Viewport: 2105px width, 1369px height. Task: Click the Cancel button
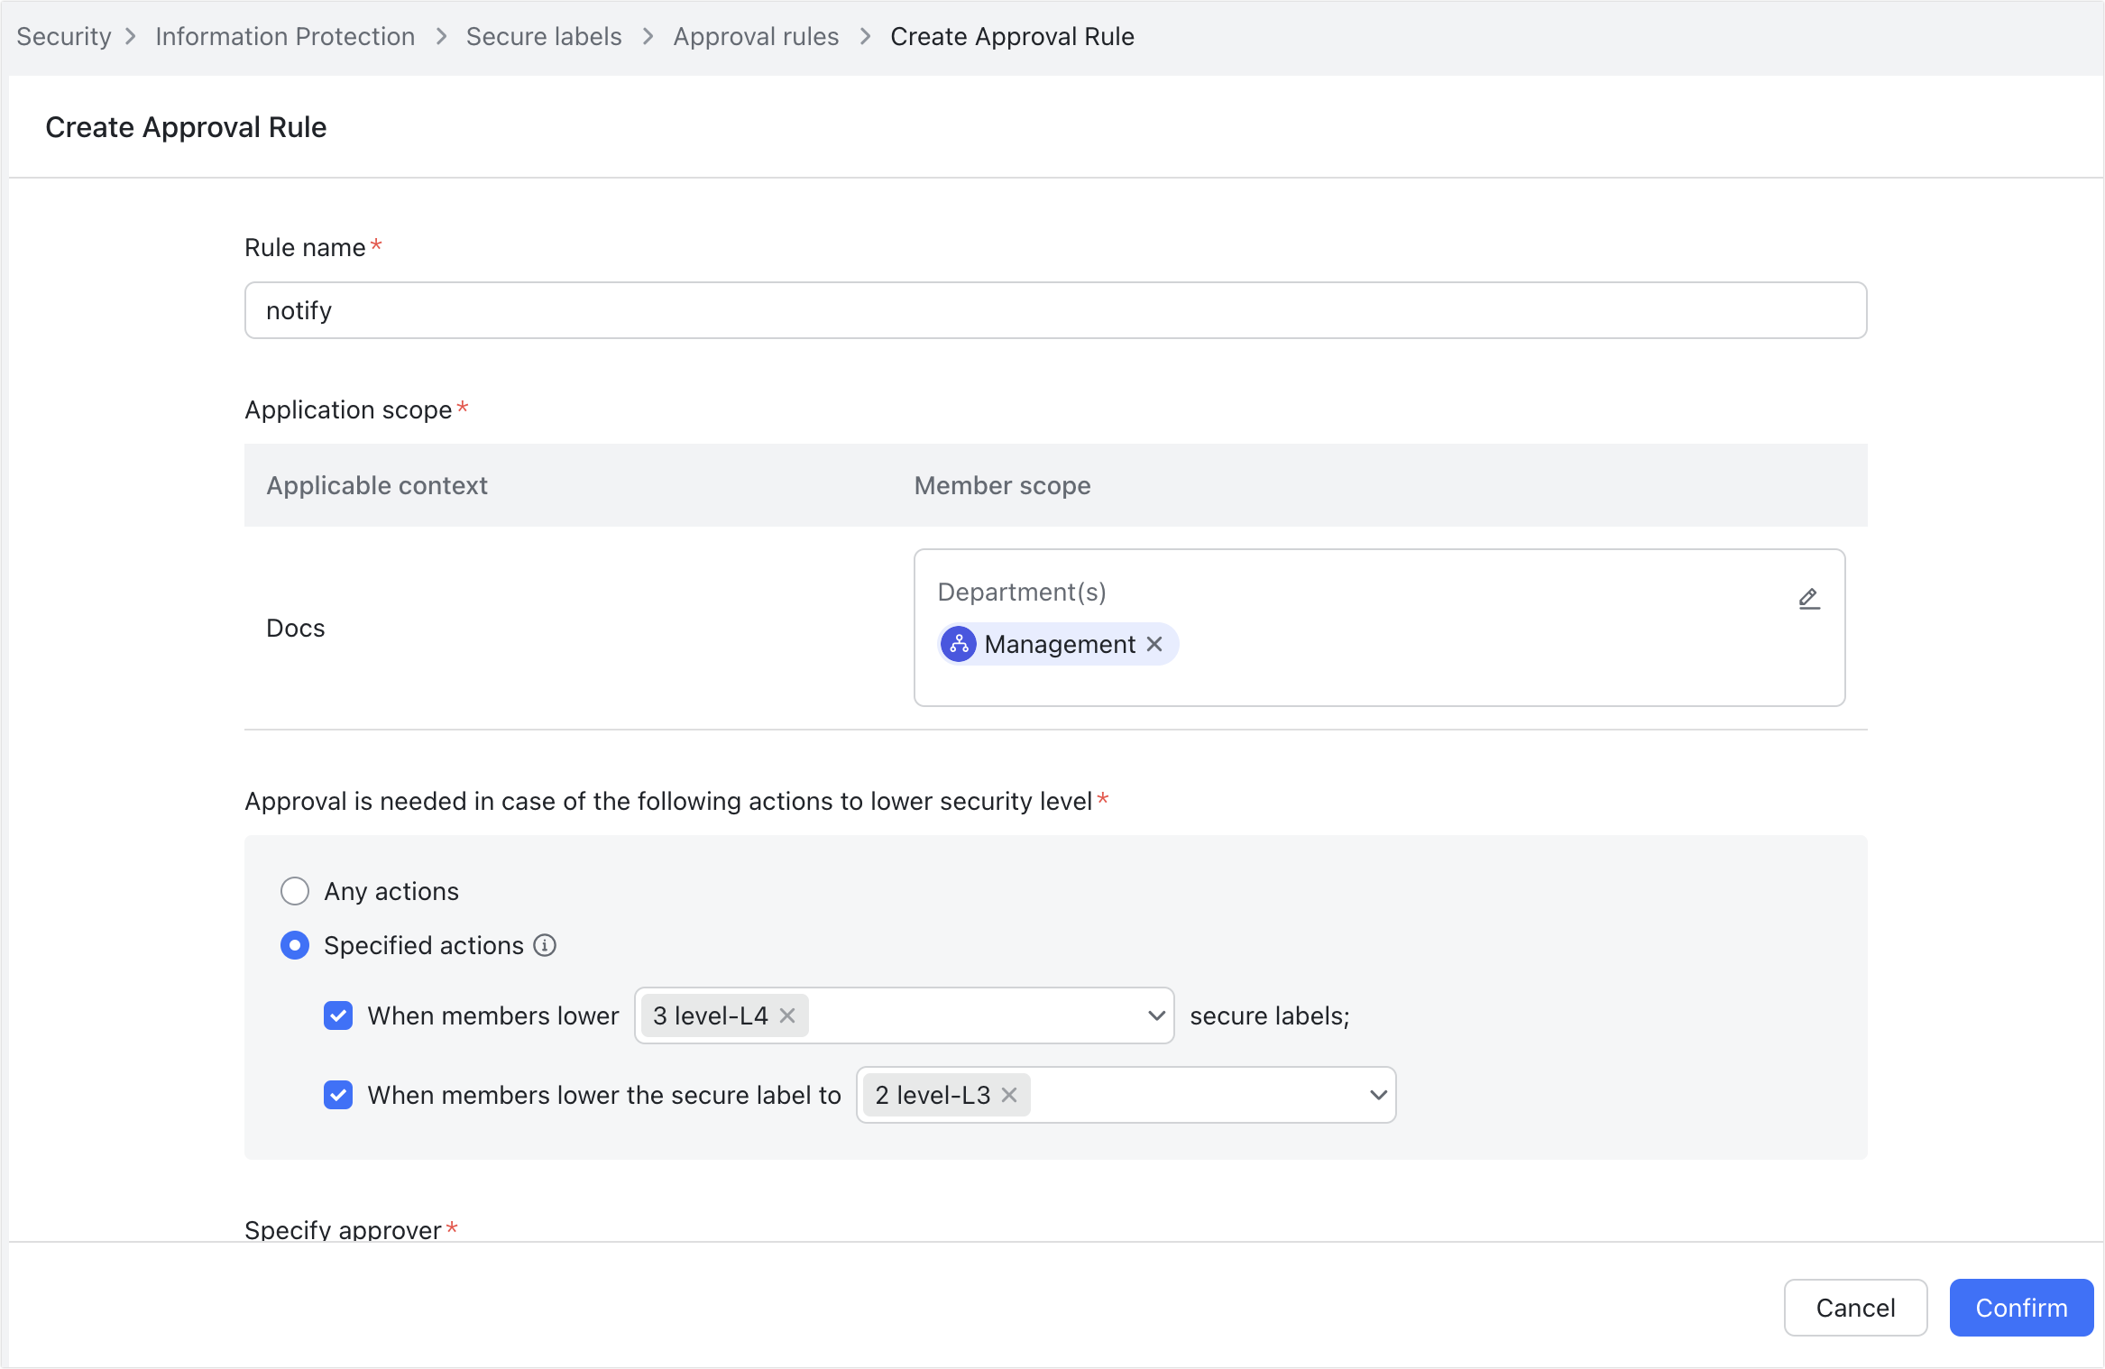click(x=1855, y=1307)
